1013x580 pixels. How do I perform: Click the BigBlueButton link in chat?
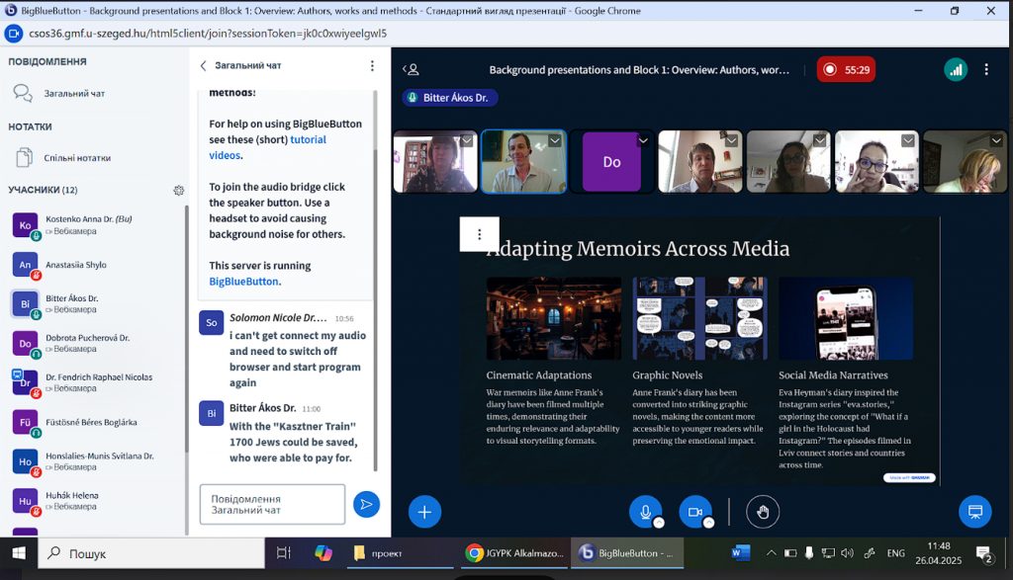[244, 282]
